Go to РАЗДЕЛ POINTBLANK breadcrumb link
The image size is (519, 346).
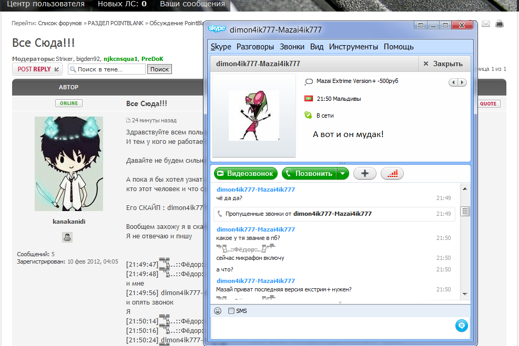tap(116, 23)
